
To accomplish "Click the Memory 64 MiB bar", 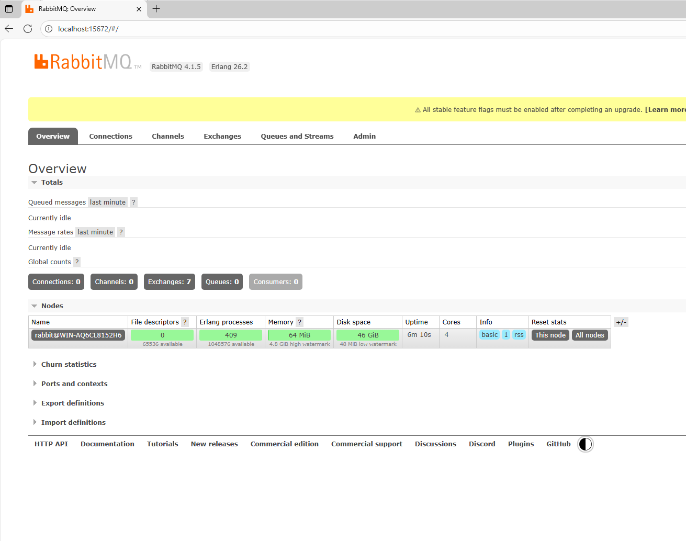I will coord(299,335).
